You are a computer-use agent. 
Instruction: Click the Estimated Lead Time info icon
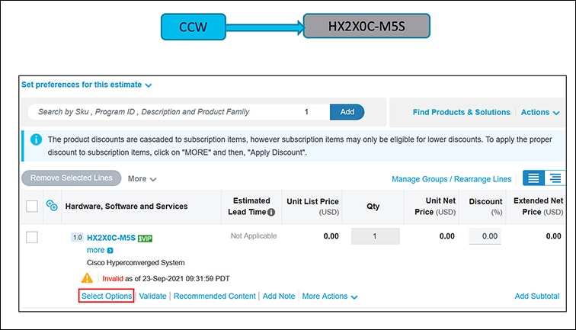coord(271,212)
